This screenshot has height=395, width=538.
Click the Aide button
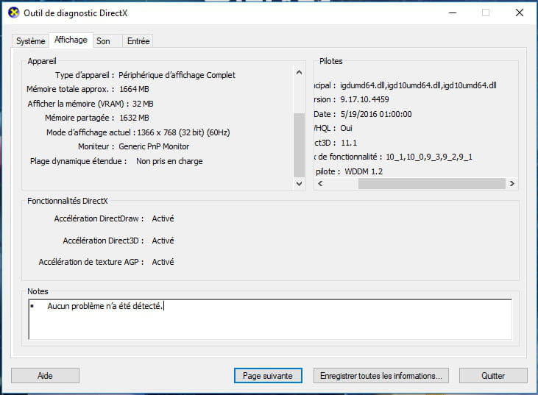click(45, 376)
